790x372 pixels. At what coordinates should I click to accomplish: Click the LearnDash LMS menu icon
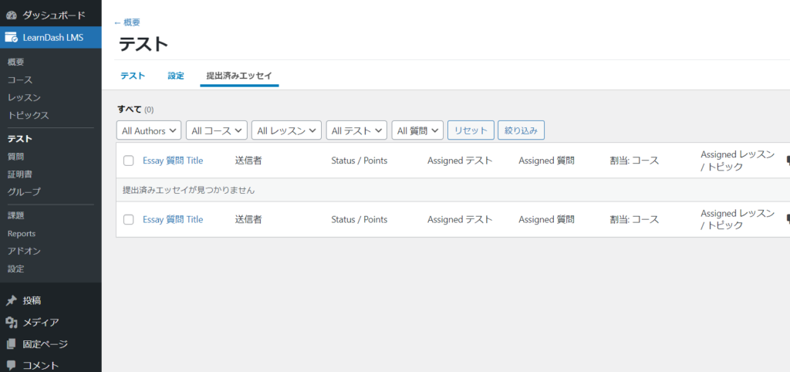tap(12, 37)
